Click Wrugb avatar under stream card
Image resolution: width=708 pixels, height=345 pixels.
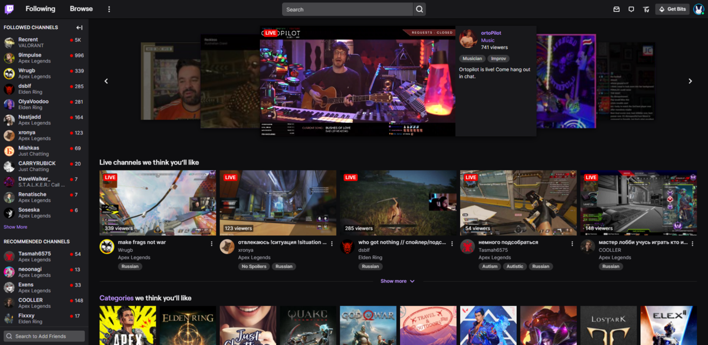point(107,247)
